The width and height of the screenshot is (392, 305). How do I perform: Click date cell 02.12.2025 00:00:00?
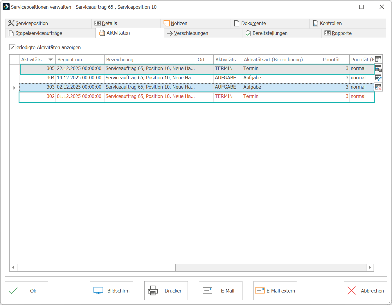79,87
